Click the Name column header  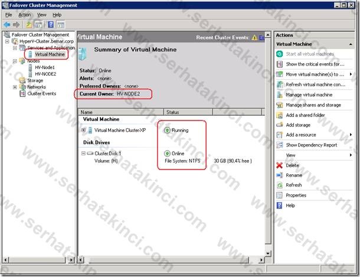tap(121, 112)
